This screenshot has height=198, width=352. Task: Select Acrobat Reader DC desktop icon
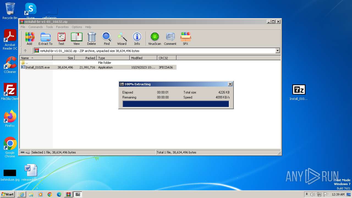[10, 40]
